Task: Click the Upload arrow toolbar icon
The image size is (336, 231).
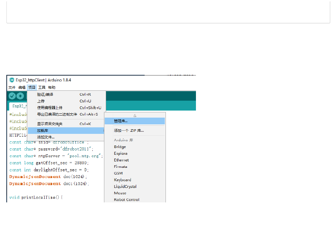Action: point(21,96)
